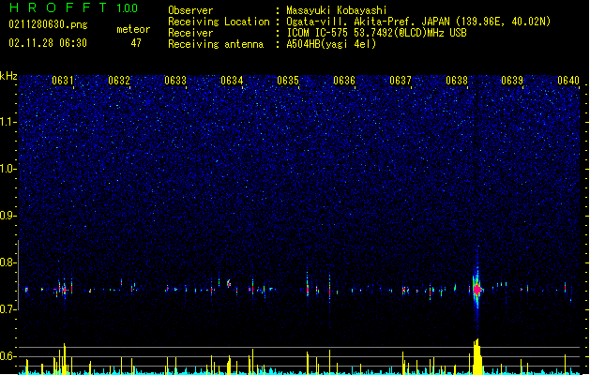This screenshot has height=375, width=590.
Task: Click the tall yellow power spike below 0638
Action: tap(477, 356)
